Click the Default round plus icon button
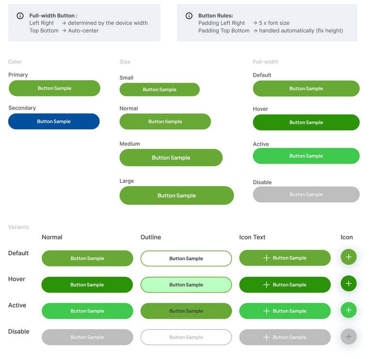The image size is (373, 359). [x=348, y=257]
